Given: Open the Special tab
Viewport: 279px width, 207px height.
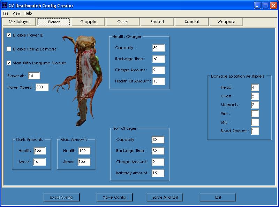Looking at the screenshot, I should tap(191, 22).
